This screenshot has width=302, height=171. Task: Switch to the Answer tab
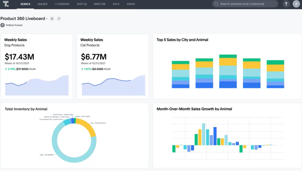42,4
